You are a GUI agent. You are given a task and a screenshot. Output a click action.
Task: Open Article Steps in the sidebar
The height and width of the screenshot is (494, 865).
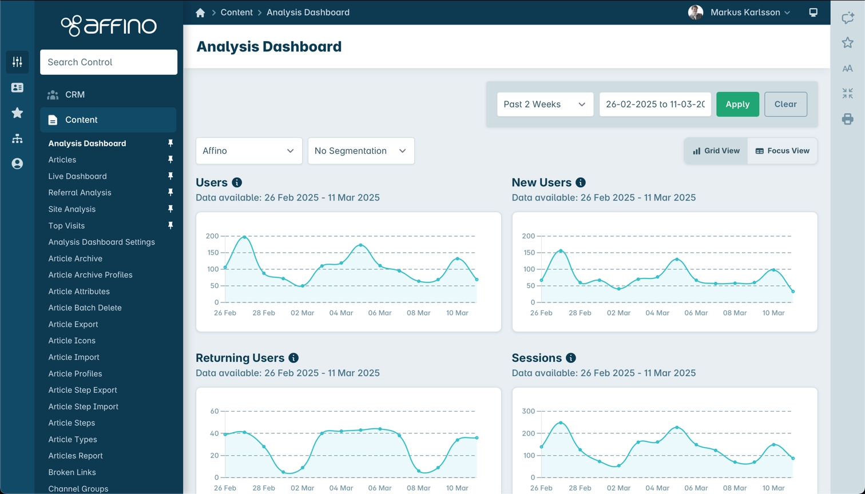coord(72,423)
